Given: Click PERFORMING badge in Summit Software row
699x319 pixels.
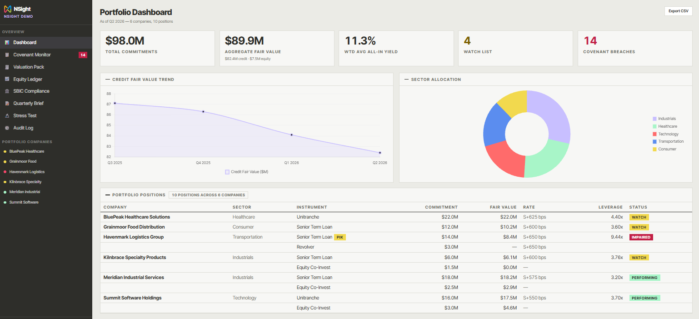Looking at the screenshot, I should point(644,298).
